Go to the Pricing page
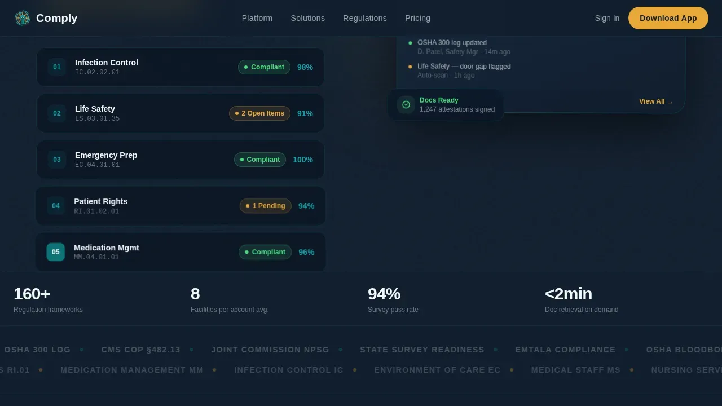 417,18
